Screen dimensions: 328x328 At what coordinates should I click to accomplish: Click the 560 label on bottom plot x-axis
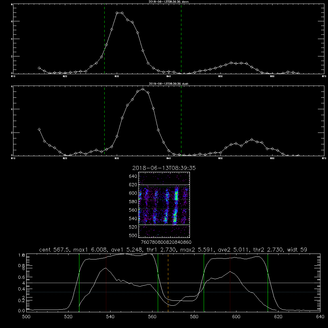tap(152, 317)
